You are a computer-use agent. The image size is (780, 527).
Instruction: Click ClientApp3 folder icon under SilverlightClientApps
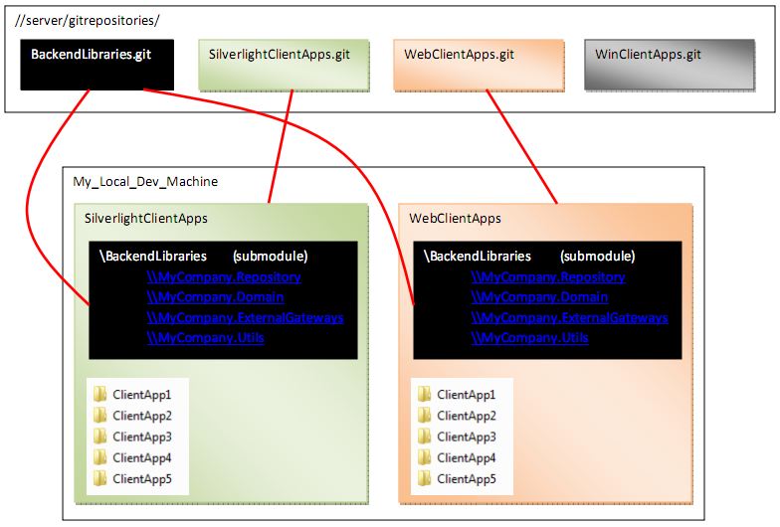click(99, 437)
